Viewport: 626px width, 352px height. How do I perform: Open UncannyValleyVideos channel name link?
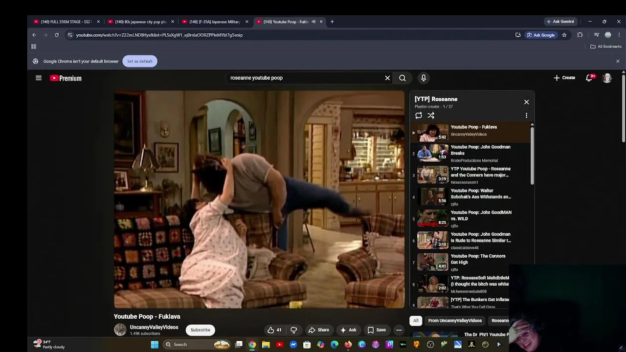tap(154, 327)
